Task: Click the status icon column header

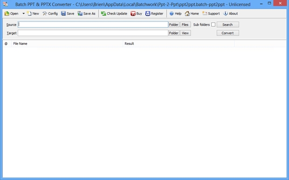Action: [x=6, y=44]
